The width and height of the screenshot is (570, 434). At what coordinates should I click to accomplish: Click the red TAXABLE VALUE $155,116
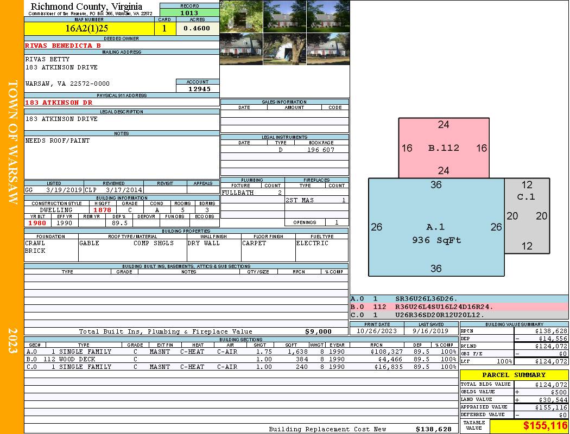545,426
